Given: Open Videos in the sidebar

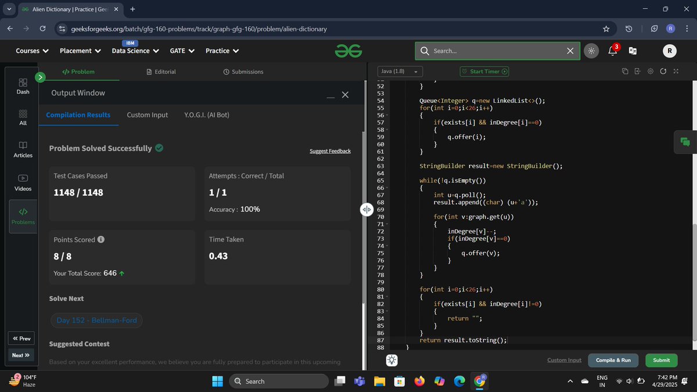Looking at the screenshot, I should tap(23, 183).
